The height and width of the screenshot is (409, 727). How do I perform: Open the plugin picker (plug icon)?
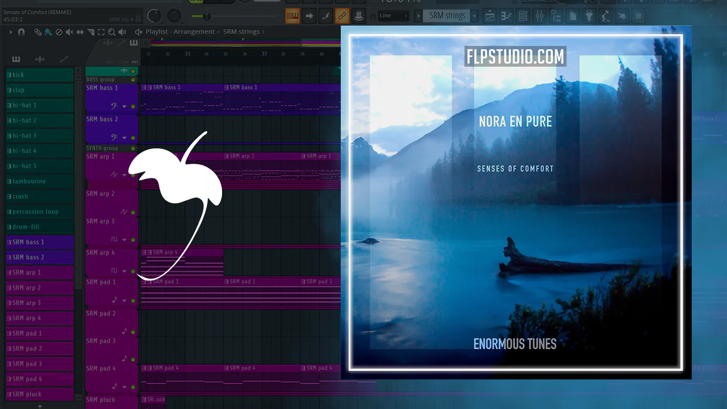[589, 16]
